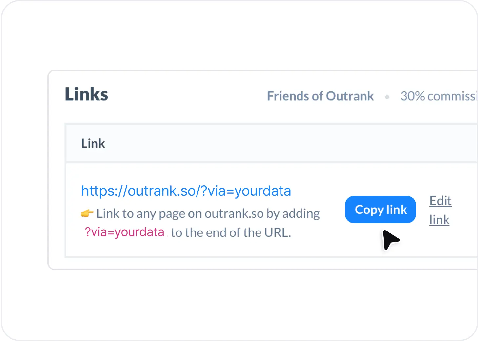Click the pointing finger emoji icon
This screenshot has width=478, height=341.
coord(85,213)
